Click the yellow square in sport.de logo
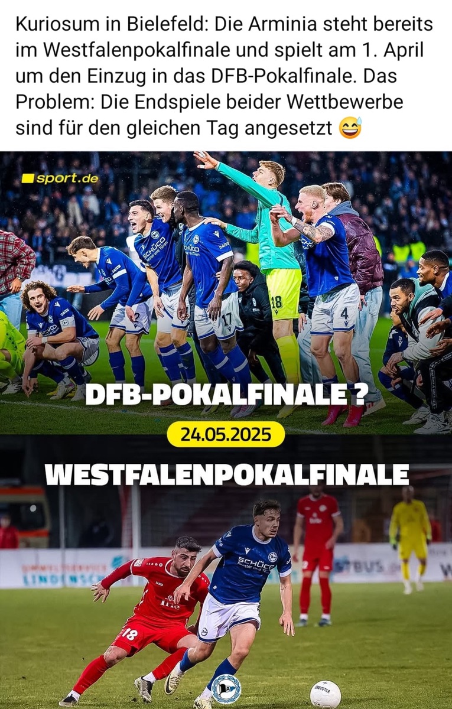This screenshot has width=452, height=709. 27,178
